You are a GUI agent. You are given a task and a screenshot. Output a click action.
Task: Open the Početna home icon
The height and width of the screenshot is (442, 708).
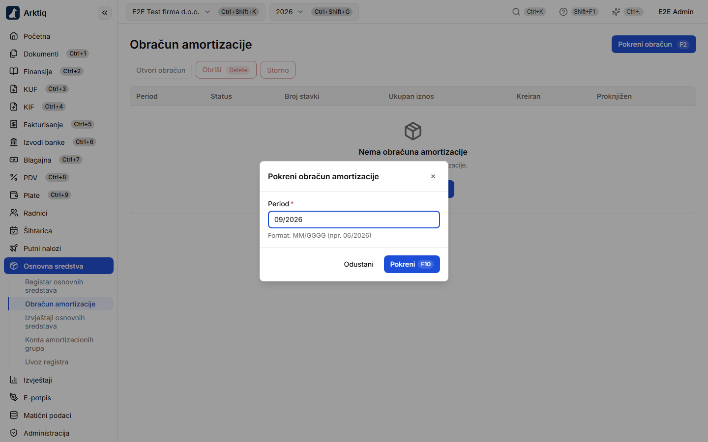[14, 36]
